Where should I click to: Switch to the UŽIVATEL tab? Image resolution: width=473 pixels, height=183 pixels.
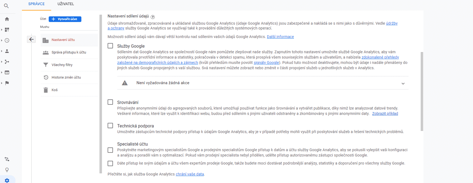click(x=66, y=4)
